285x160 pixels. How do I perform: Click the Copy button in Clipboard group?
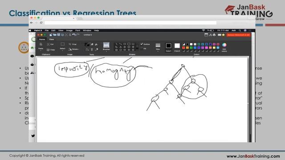pos(51,49)
